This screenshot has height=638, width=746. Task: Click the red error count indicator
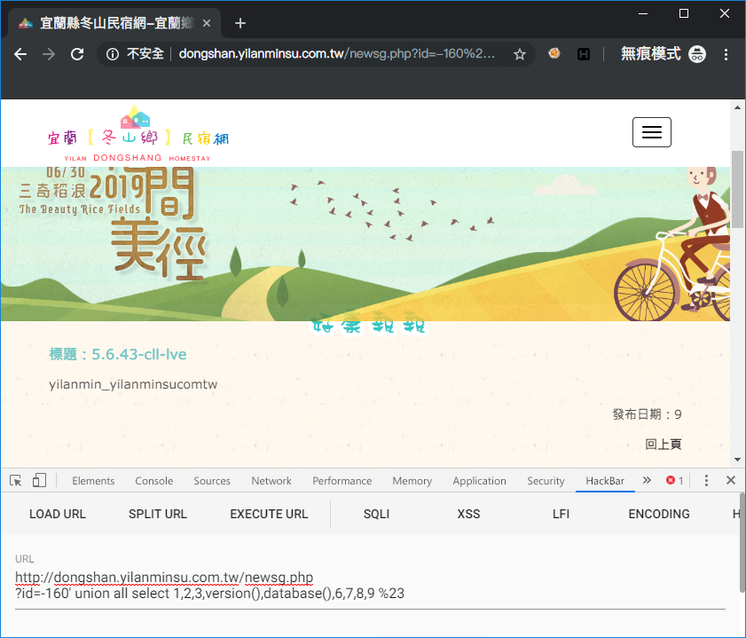click(x=675, y=481)
